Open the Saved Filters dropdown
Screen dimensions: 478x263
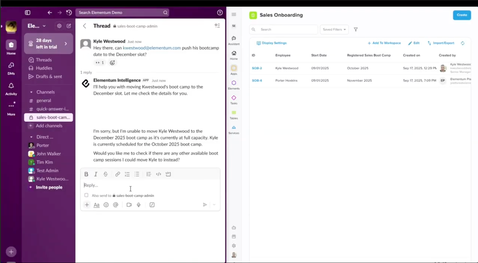[x=334, y=29]
